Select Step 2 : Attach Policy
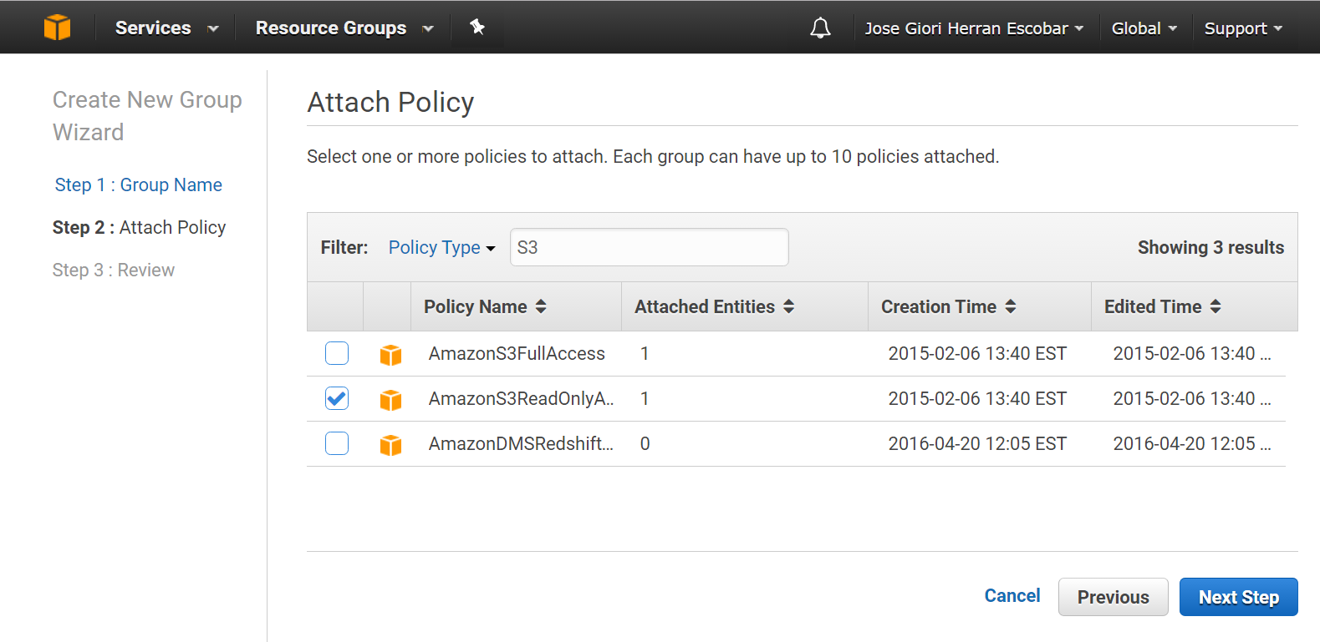 pyautogui.click(x=139, y=227)
